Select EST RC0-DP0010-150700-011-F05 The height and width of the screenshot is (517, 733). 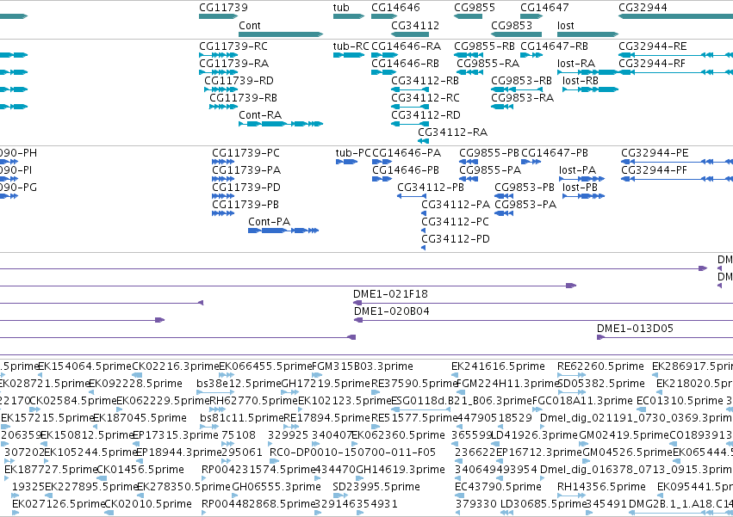352,452
